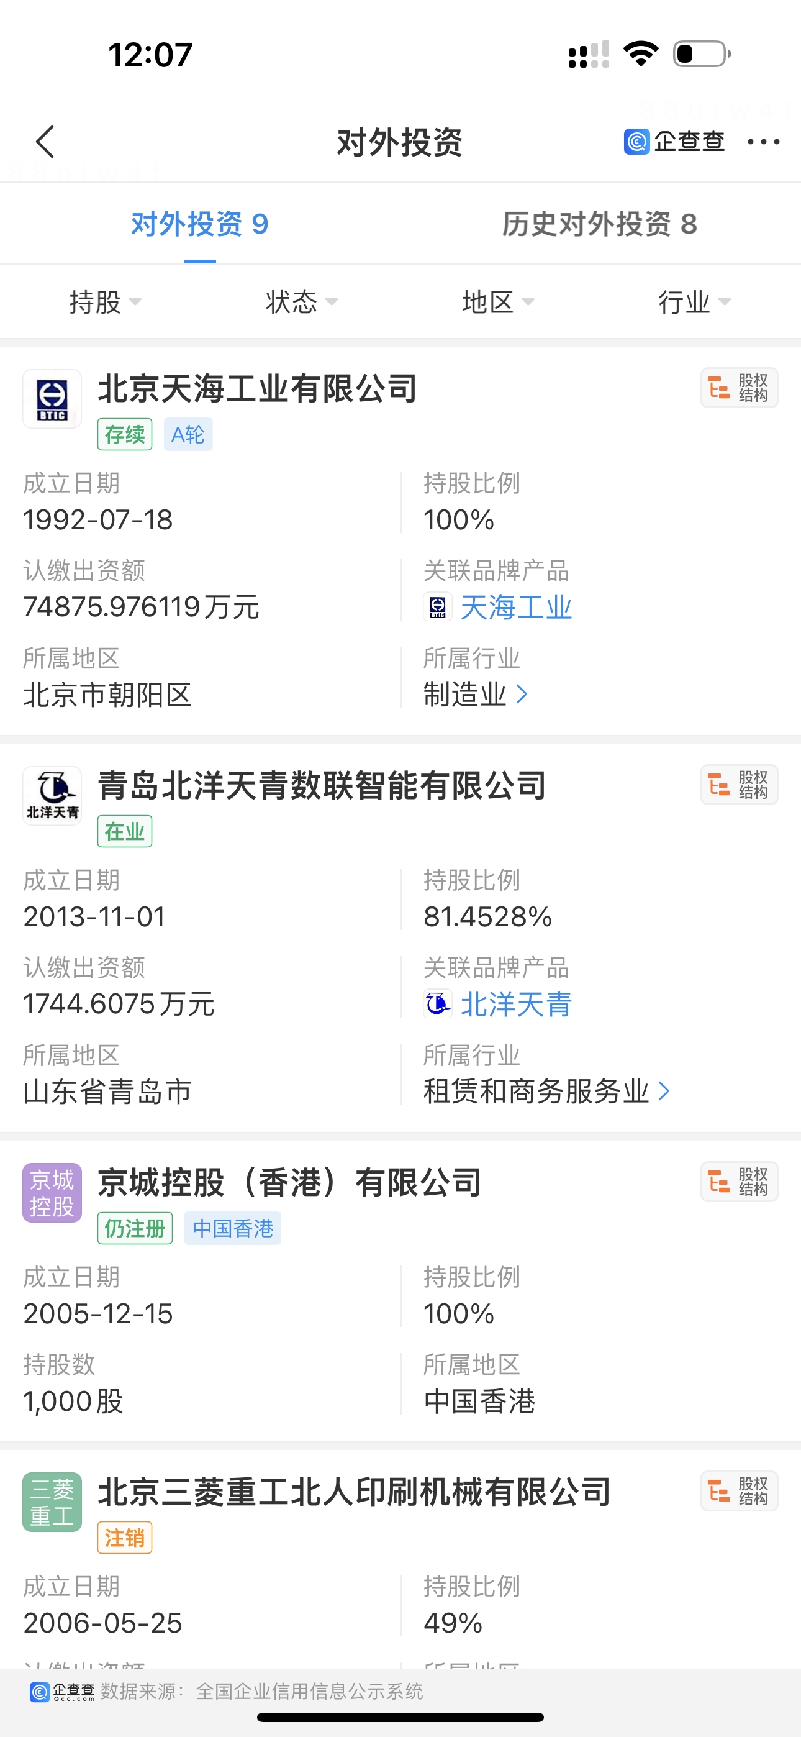Tap the BTIC company logo thumbnail
The height and width of the screenshot is (1737, 801).
tap(53, 398)
